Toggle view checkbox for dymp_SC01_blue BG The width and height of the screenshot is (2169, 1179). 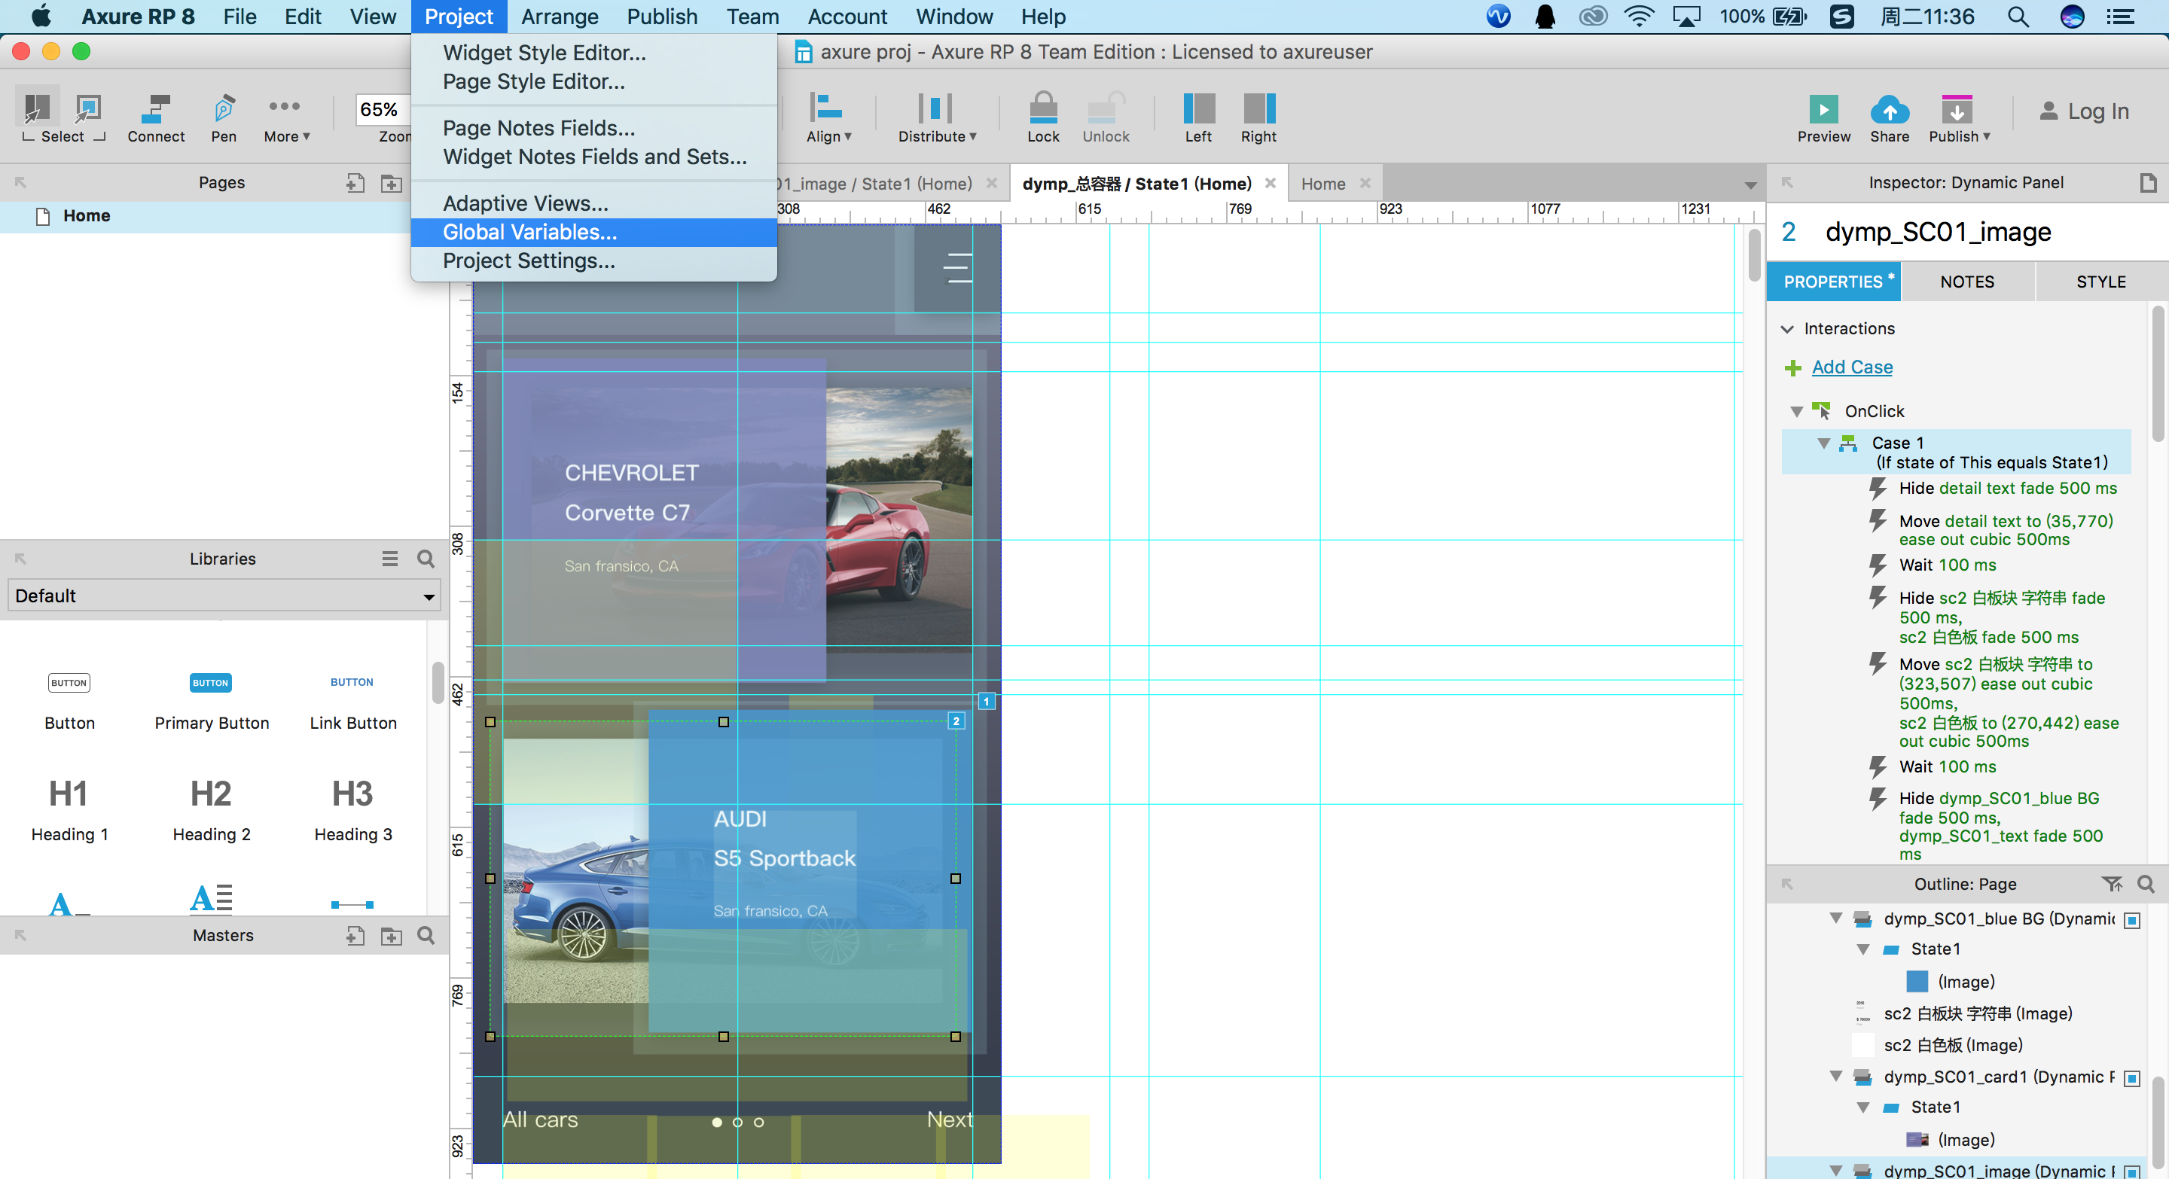[2131, 920]
